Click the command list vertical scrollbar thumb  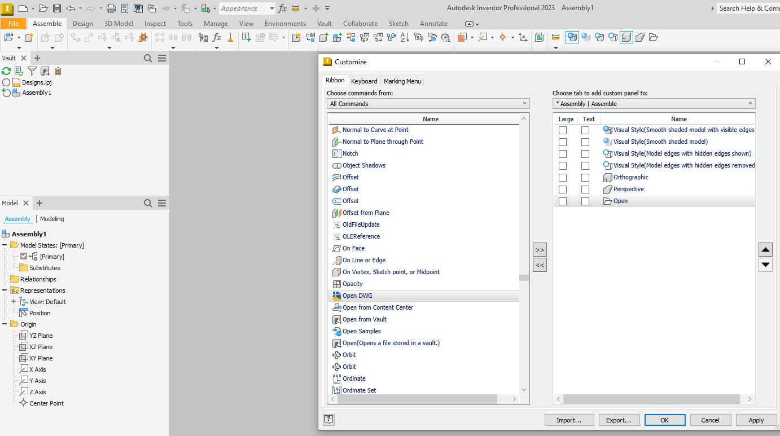524,278
